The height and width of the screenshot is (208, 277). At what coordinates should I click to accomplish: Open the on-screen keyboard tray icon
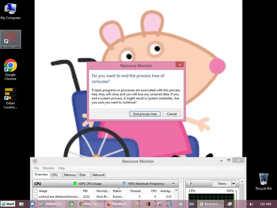coord(192,204)
